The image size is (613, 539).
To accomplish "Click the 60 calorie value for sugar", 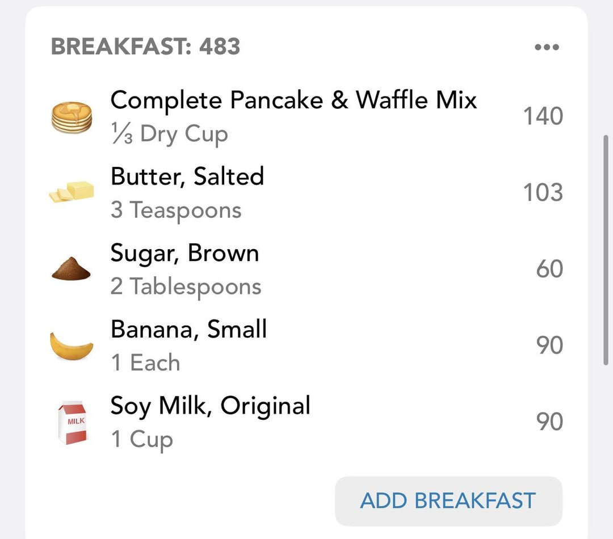I will [x=549, y=269].
